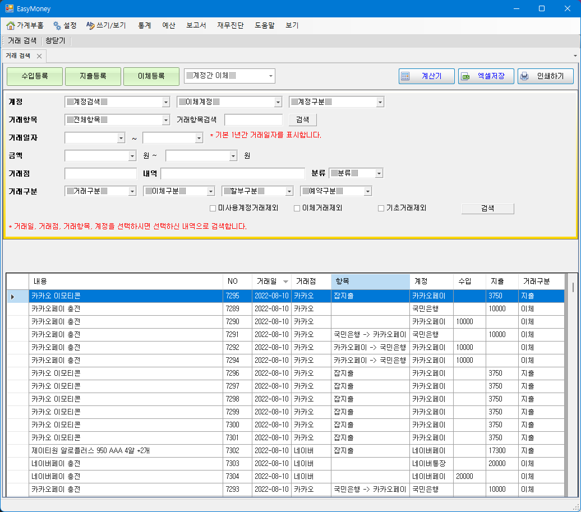
Task: Expand the 이체계정 dropdown
Action: (x=278, y=102)
